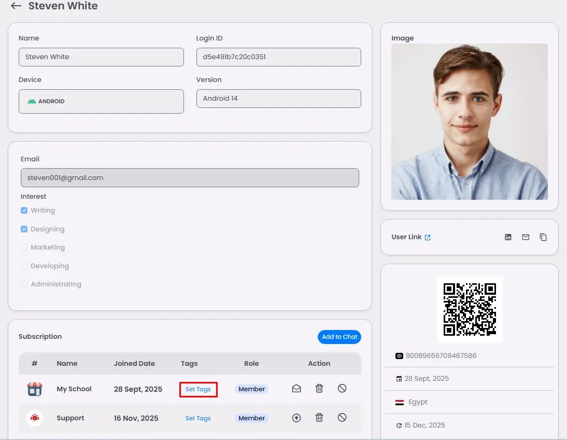
Task: Click the Email input field
Action: 190,177
